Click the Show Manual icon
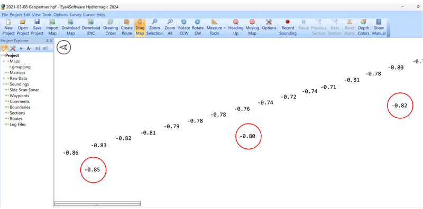Viewport: 423px width, 209px height. pyautogui.click(x=379, y=22)
